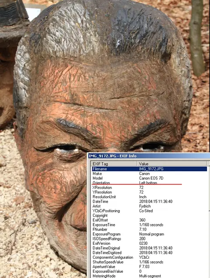Click the 72 value in XResolution row
210x278 pixels.
click(x=141, y=187)
